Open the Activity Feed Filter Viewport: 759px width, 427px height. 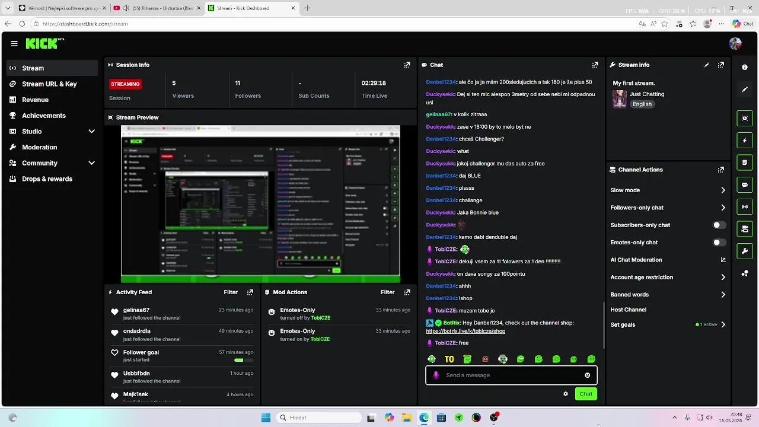[231, 292]
